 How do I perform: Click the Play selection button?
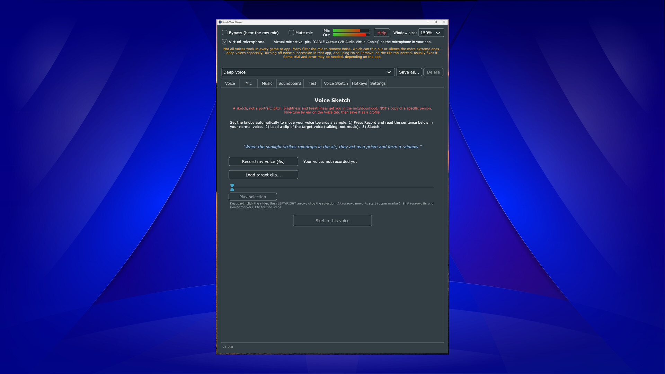(x=252, y=197)
